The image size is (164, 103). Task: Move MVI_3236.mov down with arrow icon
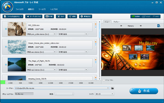point(96,27)
